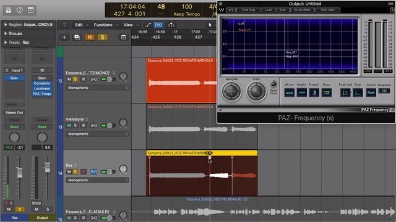Mute the Output channel strip
Viewport: 396px width, 222px height.
37,209
